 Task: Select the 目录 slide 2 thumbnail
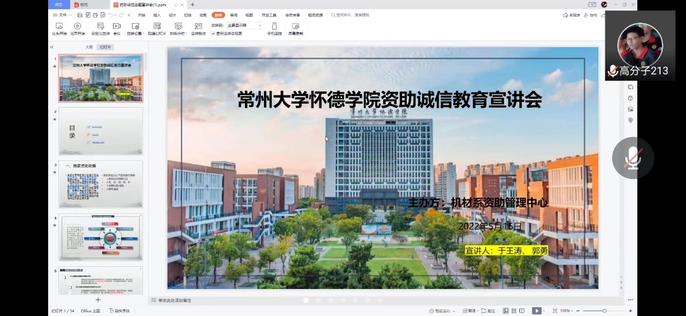pyautogui.click(x=101, y=131)
